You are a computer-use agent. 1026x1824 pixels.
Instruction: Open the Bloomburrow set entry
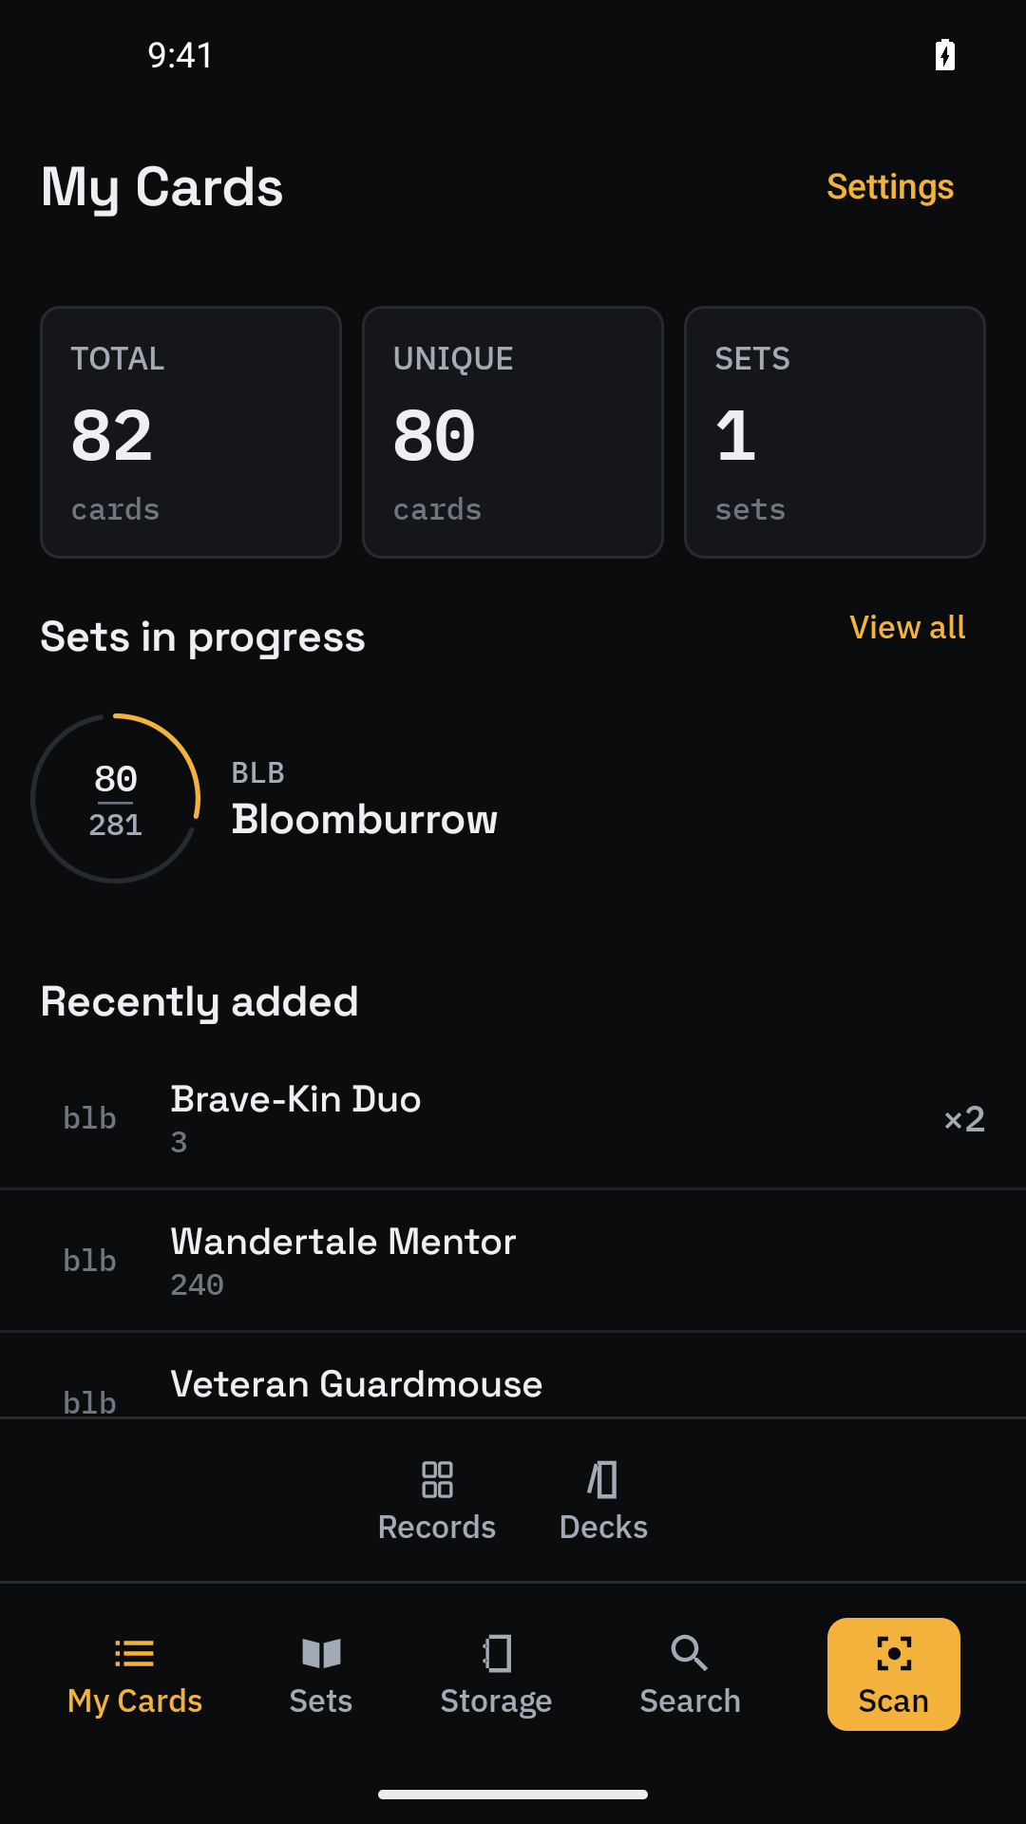click(513, 798)
